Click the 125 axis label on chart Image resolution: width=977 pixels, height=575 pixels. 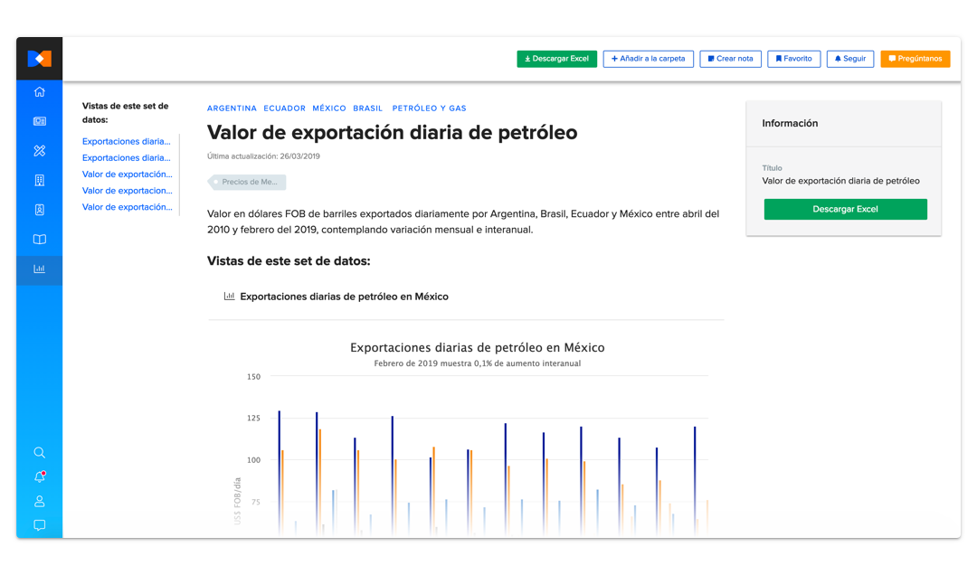coord(253,418)
